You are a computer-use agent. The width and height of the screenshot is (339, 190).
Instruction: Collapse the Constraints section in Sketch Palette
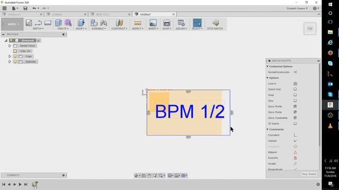click(267, 129)
